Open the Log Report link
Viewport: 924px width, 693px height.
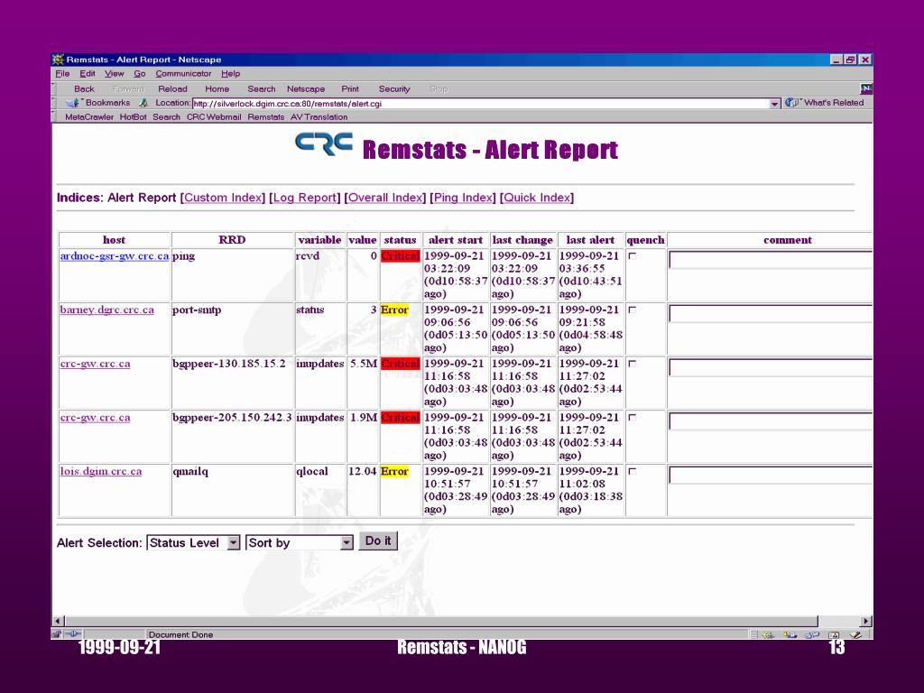point(305,198)
